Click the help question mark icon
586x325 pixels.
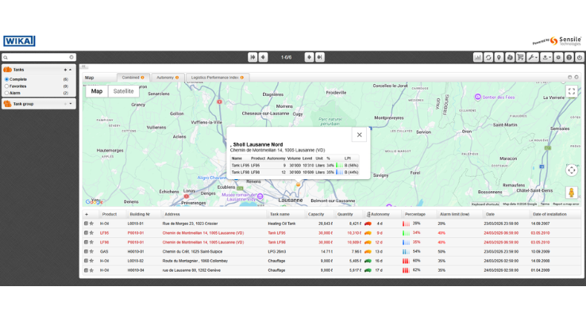pos(569,57)
